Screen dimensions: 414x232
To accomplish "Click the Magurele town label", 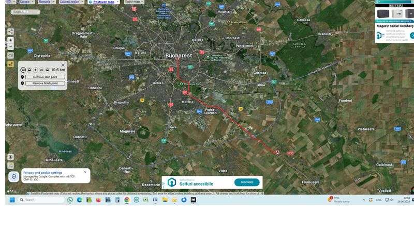I will tap(127, 131).
